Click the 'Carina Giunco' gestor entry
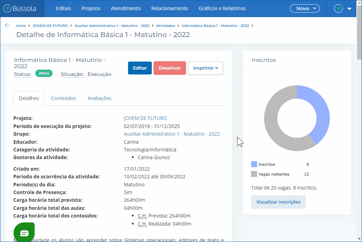This screenshot has height=242, width=362. (154, 157)
